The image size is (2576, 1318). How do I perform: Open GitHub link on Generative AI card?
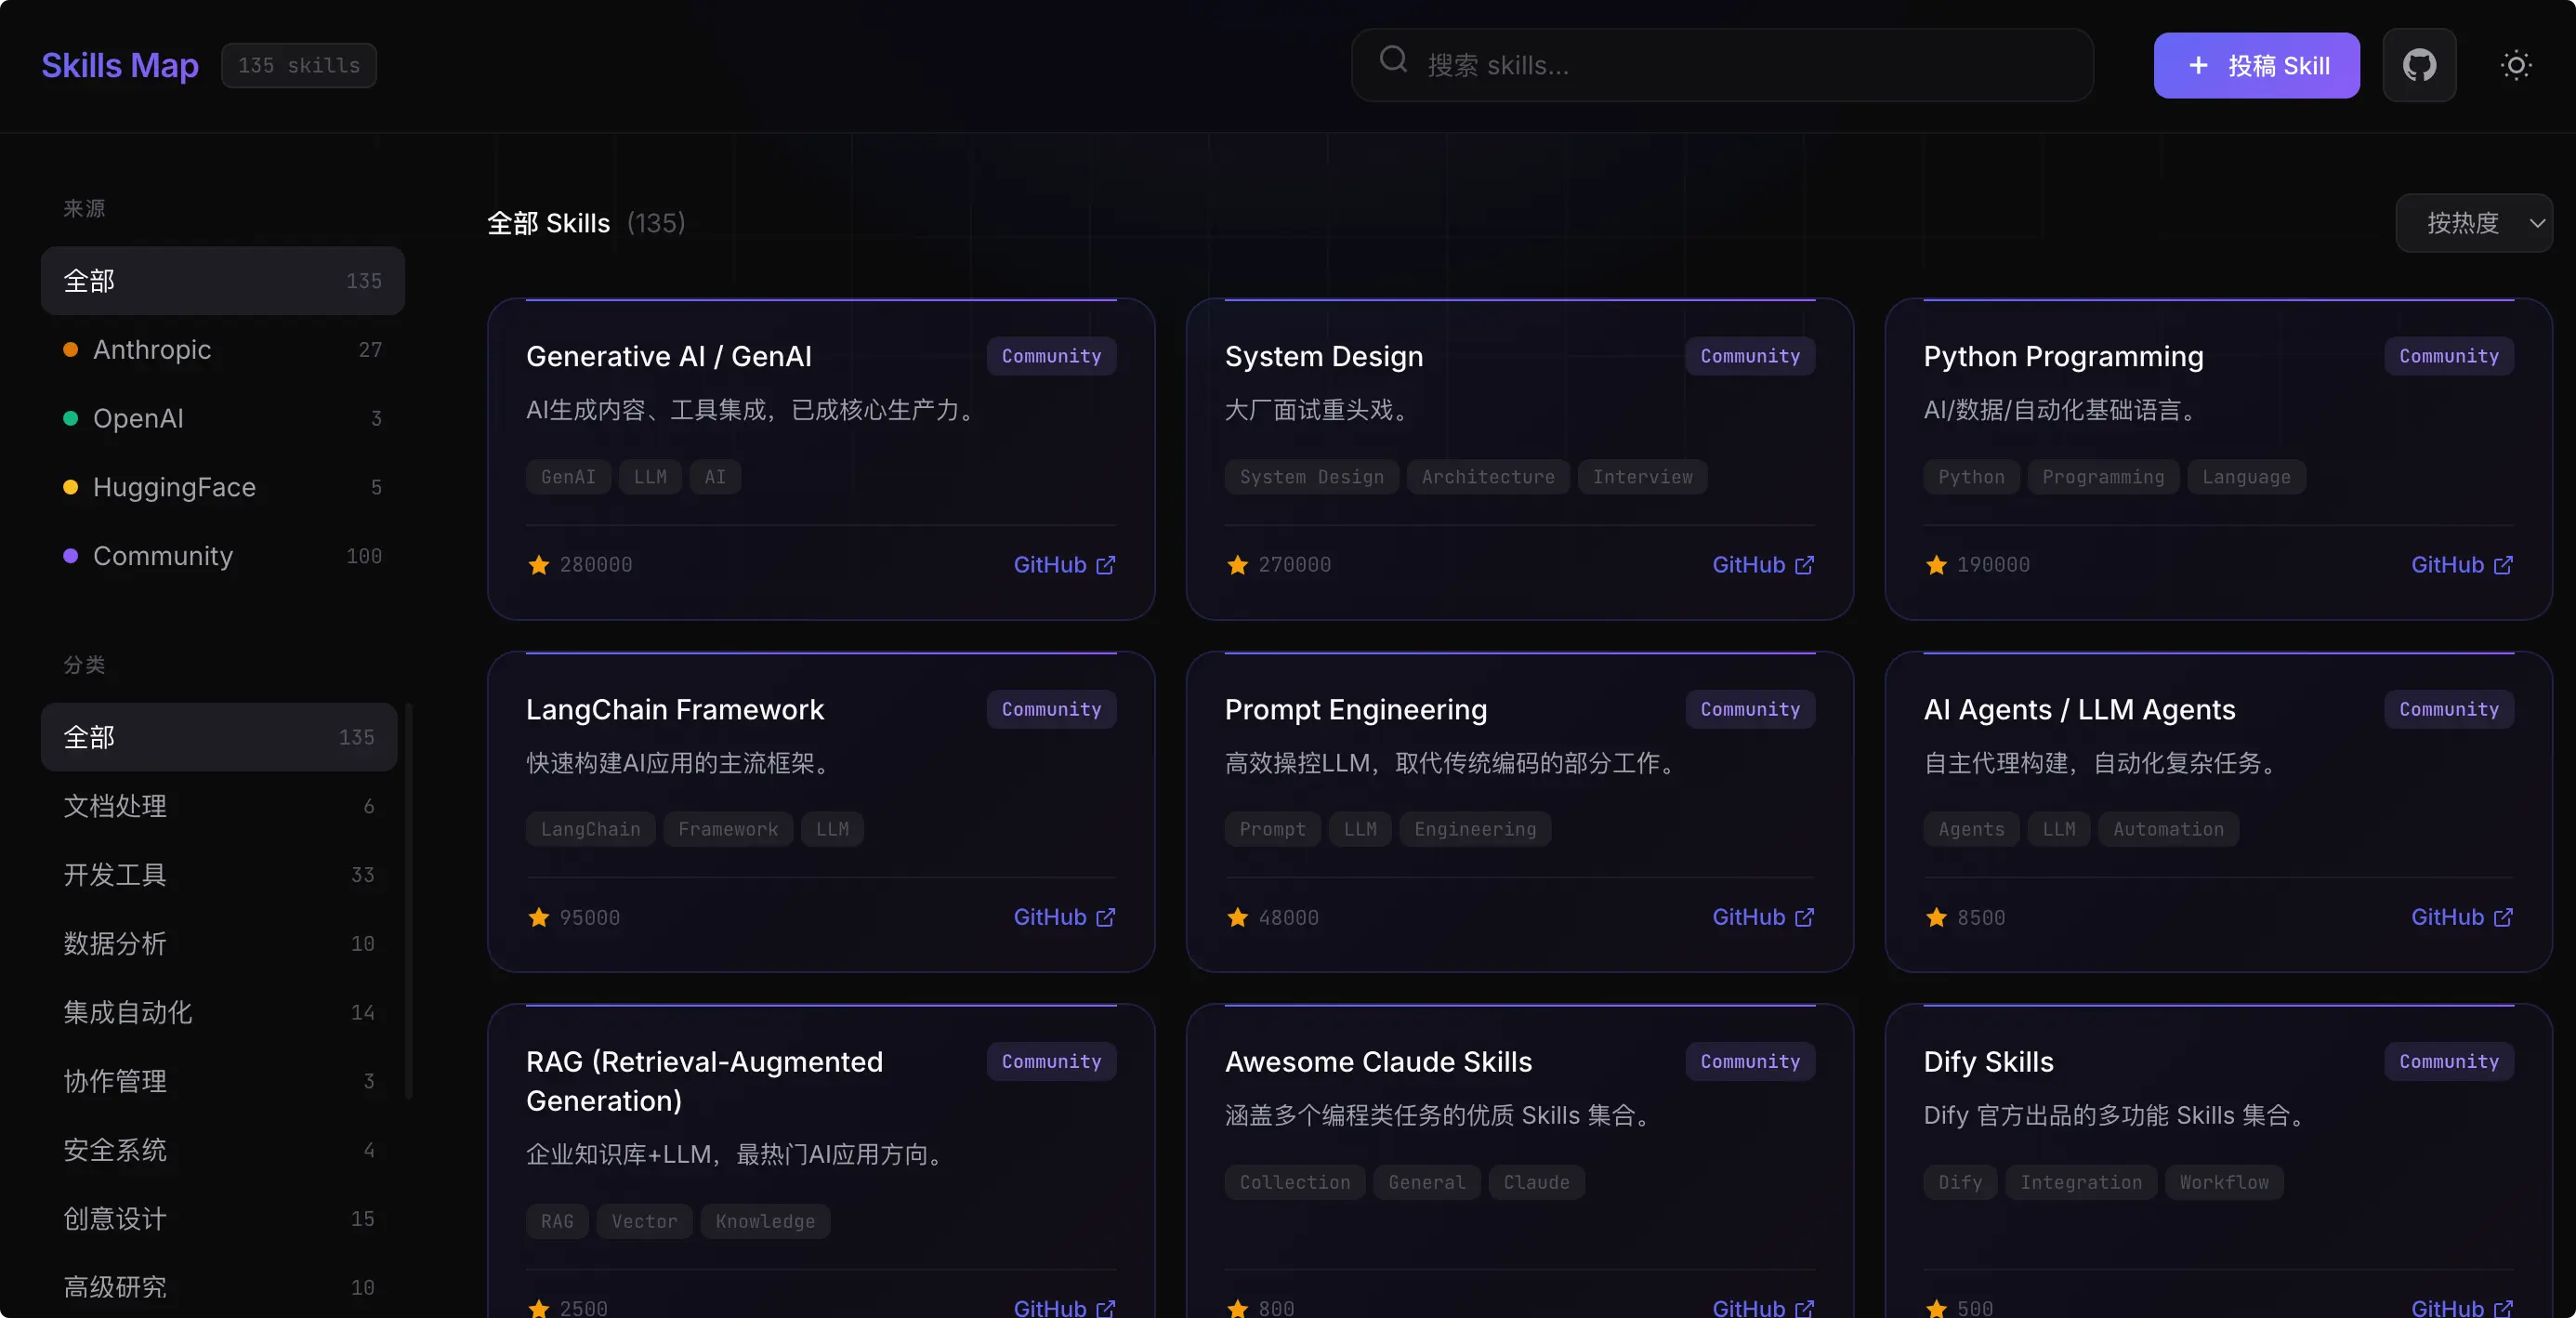[1064, 565]
